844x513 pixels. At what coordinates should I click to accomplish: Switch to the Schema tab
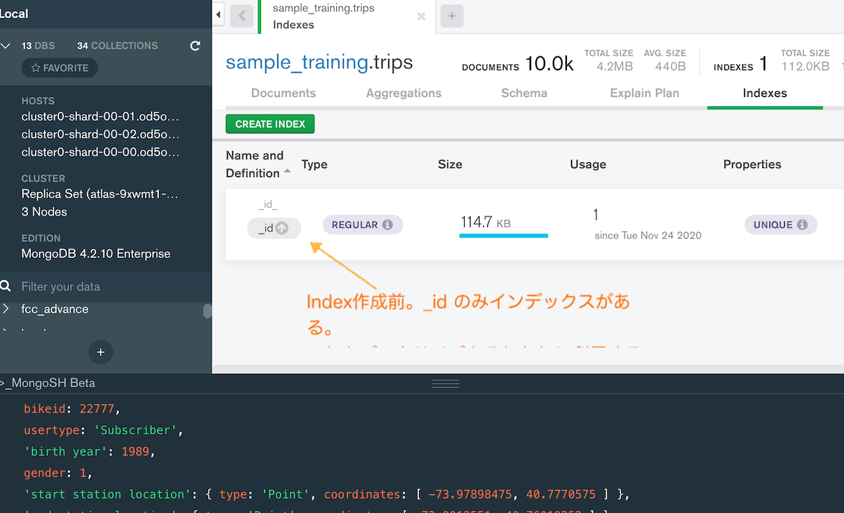point(524,93)
